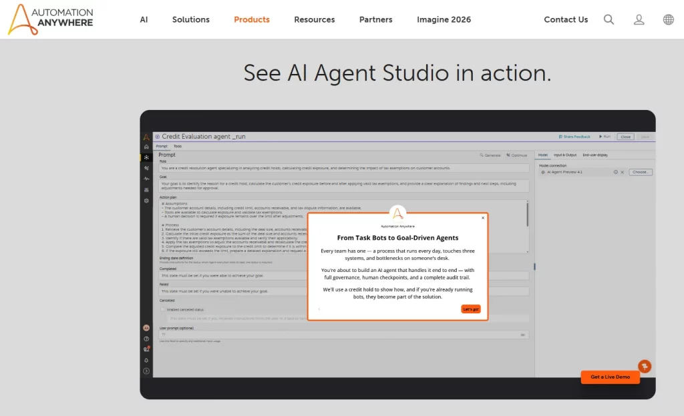
Task: Follow the Contact Us link
Action: click(x=566, y=19)
